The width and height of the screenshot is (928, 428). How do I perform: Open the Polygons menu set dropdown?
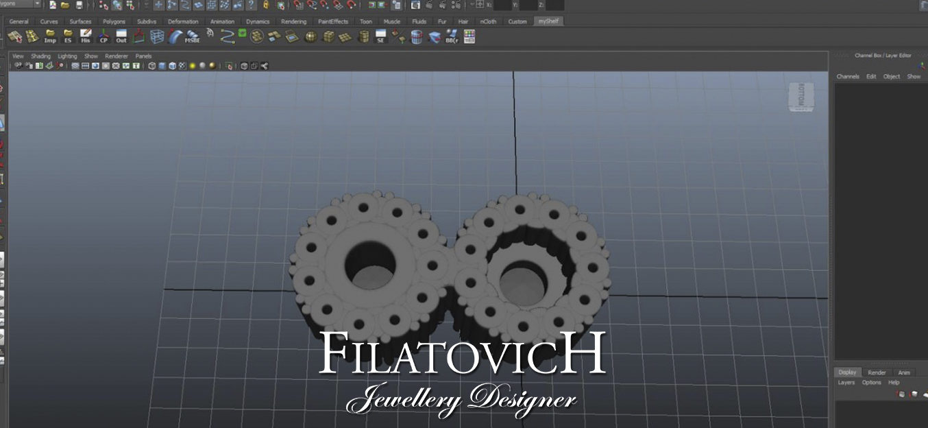pos(21,4)
